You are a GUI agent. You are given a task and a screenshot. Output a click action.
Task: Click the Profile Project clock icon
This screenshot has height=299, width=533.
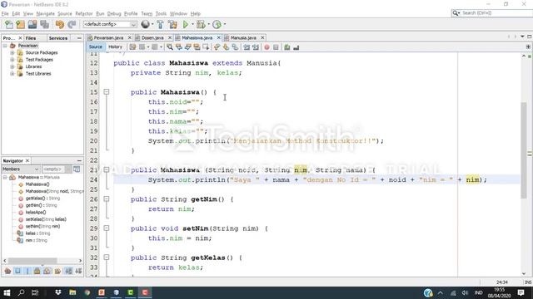point(217,24)
